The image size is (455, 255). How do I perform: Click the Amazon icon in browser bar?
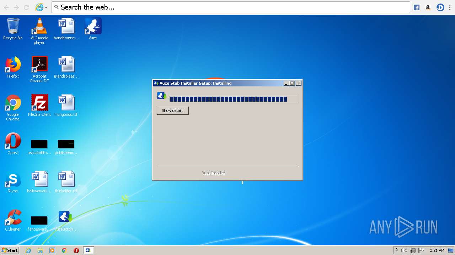428,7
